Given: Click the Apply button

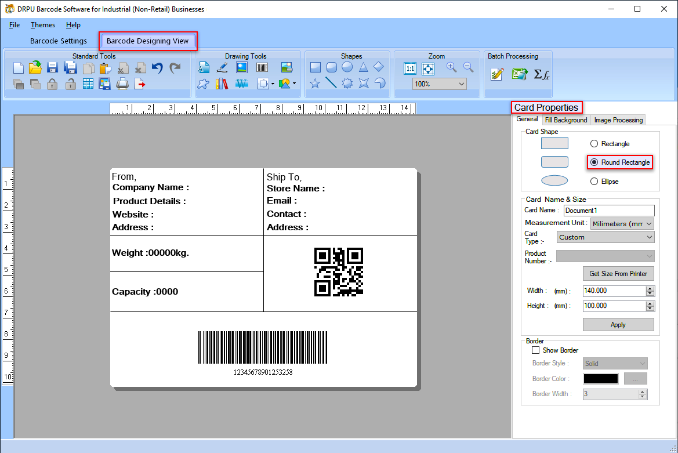Looking at the screenshot, I should [x=618, y=325].
